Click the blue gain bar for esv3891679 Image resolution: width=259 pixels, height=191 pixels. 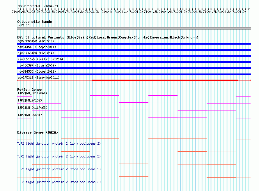(x=134, y=62)
